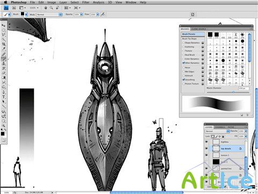Select the Eraser tool in the toolbox
This screenshot has width=258, height=194.
click(4, 73)
